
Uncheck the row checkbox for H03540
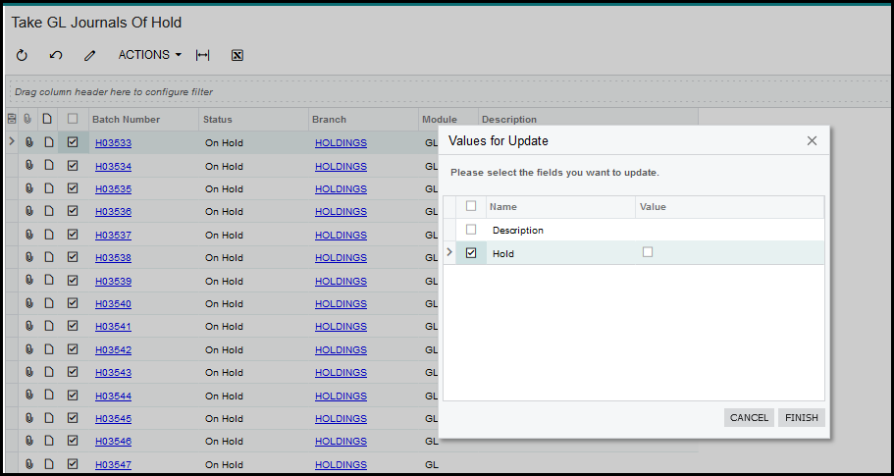coord(73,303)
